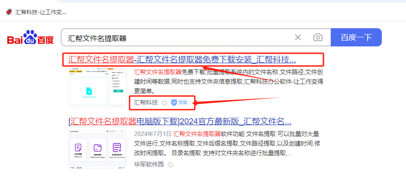This screenshot has height=177, width=406.
Task: Click second result description about 软件功能 文件名提取
Action: pyautogui.click(x=227, y=143)
